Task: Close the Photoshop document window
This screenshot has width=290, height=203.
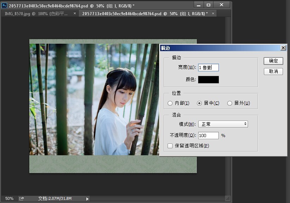Action: click(222, 5)
